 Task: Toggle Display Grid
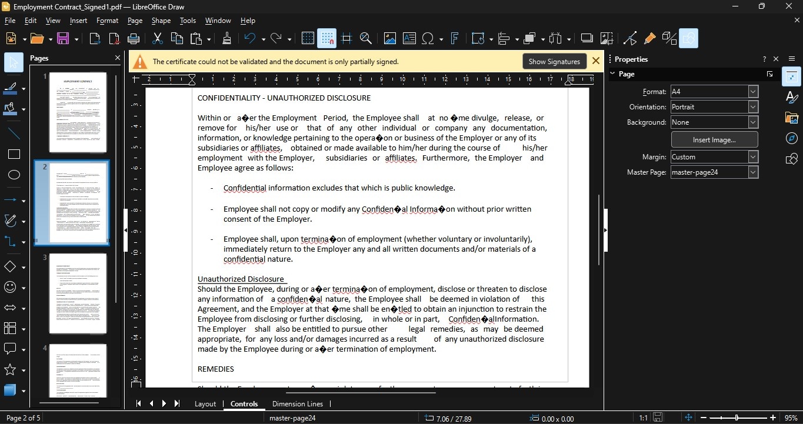308,39
